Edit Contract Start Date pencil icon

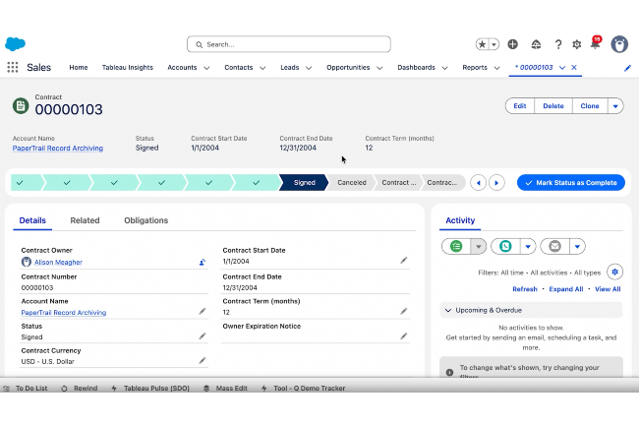[x=403, y=261]
